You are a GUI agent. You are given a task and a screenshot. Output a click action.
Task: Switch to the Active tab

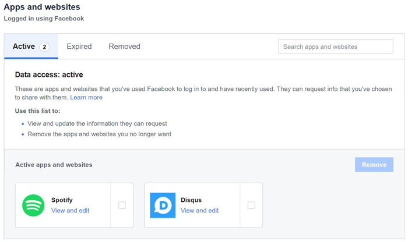(x=24, y=47)
